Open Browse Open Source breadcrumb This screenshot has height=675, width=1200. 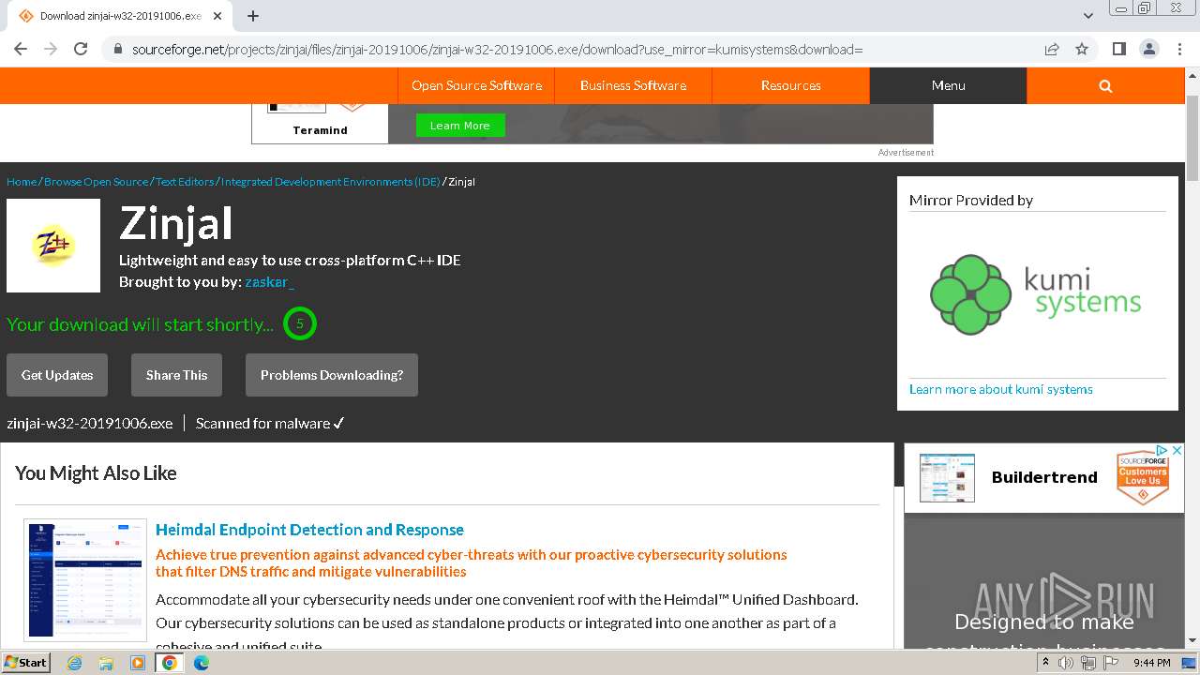click(x=96, y=182)
